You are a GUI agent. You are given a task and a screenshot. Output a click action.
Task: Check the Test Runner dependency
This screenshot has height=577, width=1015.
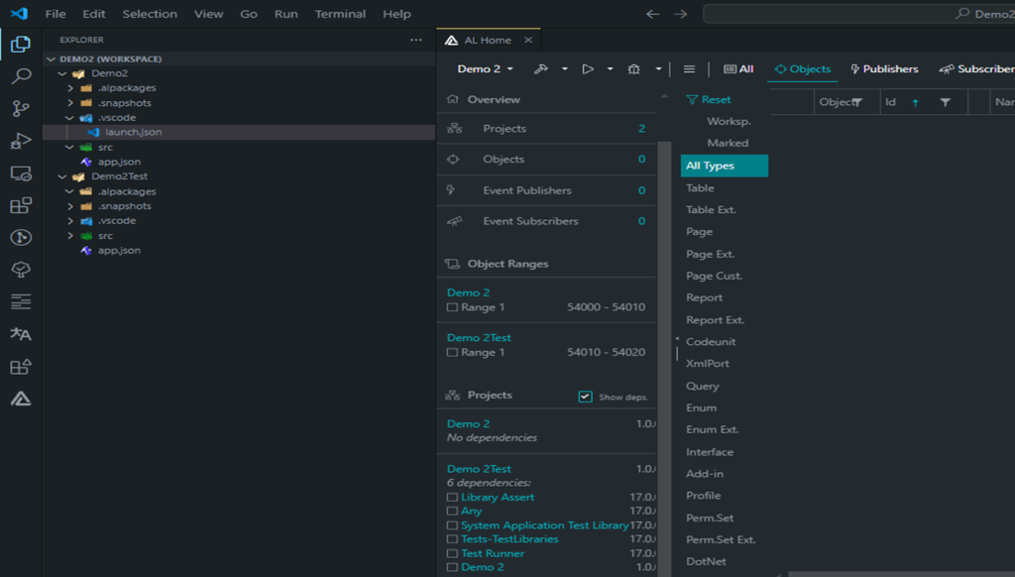452,553
